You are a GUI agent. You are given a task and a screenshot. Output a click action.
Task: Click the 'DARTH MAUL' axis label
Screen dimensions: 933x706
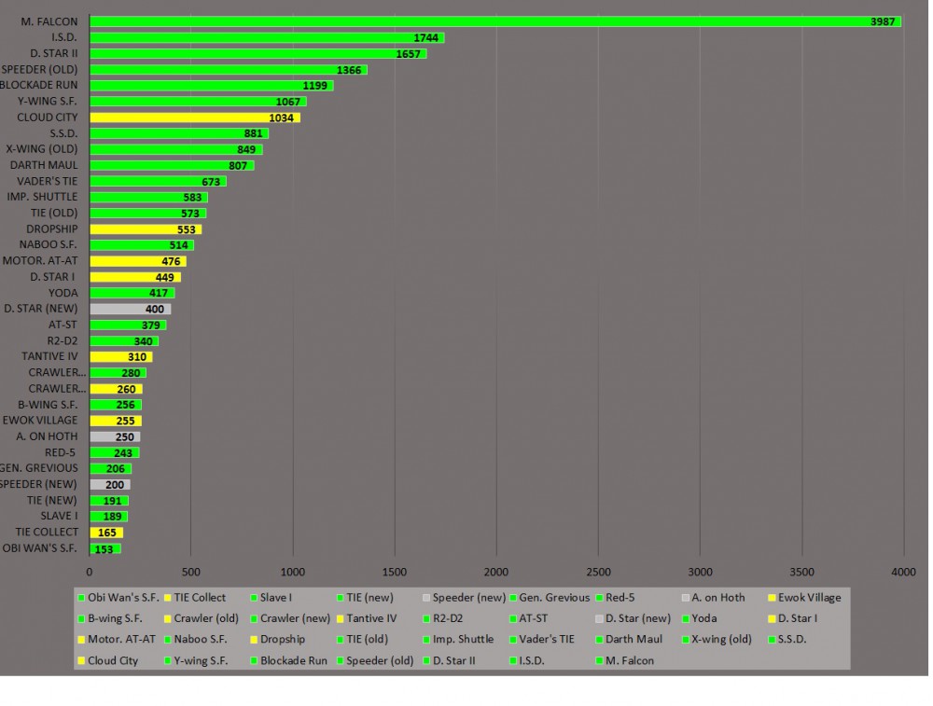click(44, 165)
